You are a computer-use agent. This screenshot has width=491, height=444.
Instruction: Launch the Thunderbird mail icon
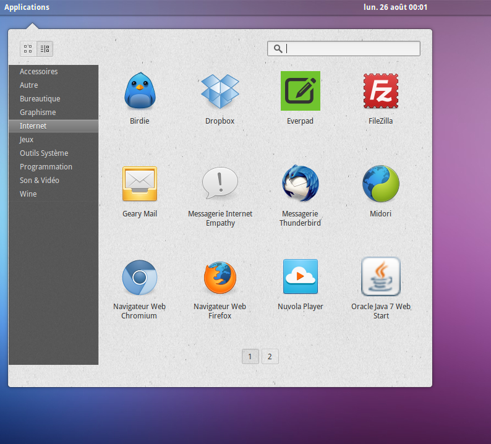[x=301, y=183]
